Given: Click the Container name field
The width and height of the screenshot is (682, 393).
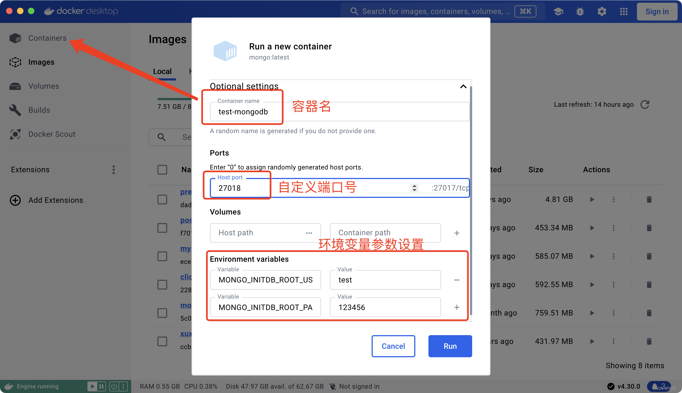Looking at the screenshot, I should point(339,112).
